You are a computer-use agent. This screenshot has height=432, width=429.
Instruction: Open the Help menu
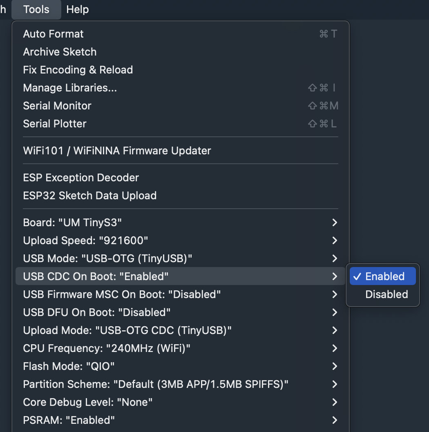[77, 9]
